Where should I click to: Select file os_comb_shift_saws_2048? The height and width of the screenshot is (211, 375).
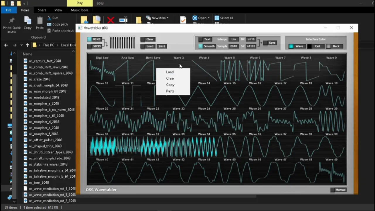[x=48, y=67]
